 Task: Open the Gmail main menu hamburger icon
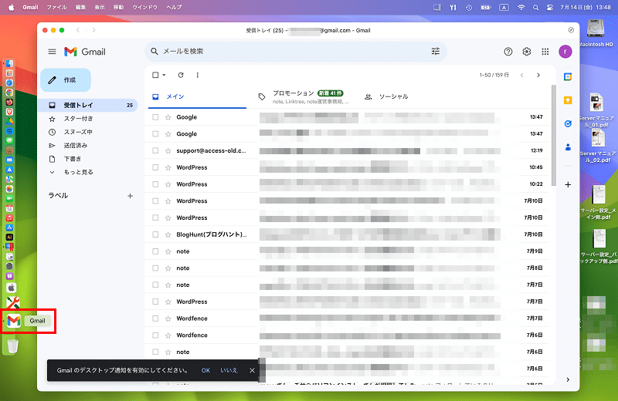pos(52,52)
